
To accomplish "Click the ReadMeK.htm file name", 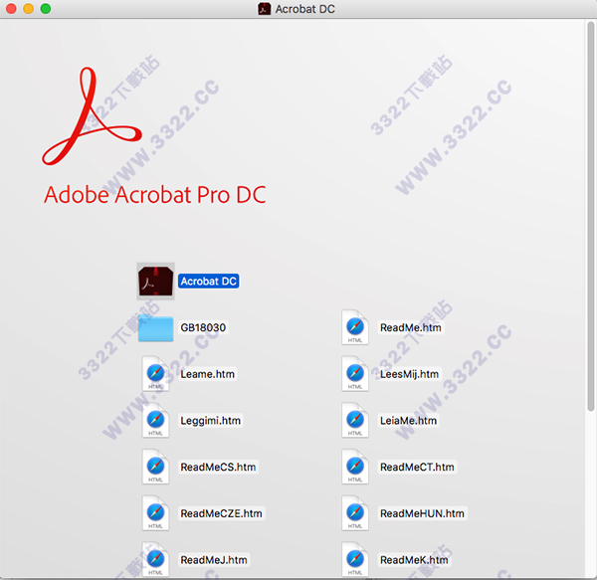I will pyautogui.click(x=414, y=560).
